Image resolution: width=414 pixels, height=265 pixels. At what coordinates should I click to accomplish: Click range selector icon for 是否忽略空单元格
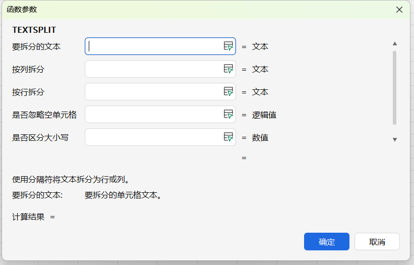tap(228, 115)
